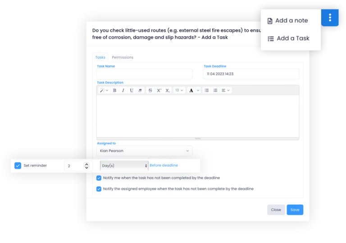Toggle notify the assigned employee checkbox

99,189
